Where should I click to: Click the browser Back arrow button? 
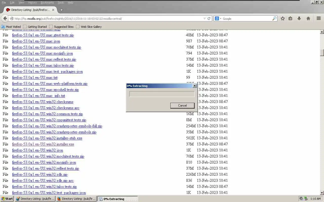(5, 18)
